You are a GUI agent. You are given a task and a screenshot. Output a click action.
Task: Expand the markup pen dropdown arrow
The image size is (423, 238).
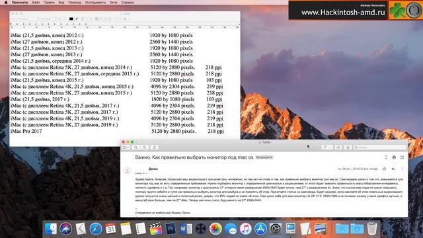(330, 147)
